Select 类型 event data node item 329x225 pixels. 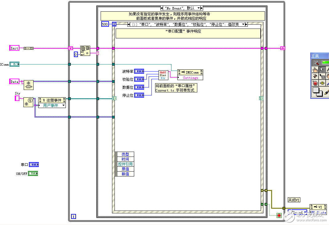pyautogui.click(x=125, y=154)
